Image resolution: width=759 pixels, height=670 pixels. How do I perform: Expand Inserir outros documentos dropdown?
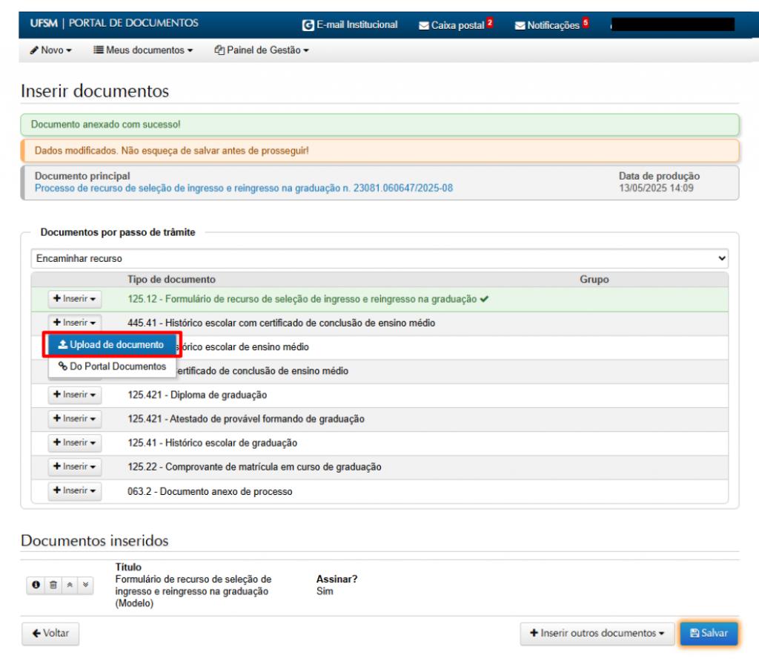[597, 634]
